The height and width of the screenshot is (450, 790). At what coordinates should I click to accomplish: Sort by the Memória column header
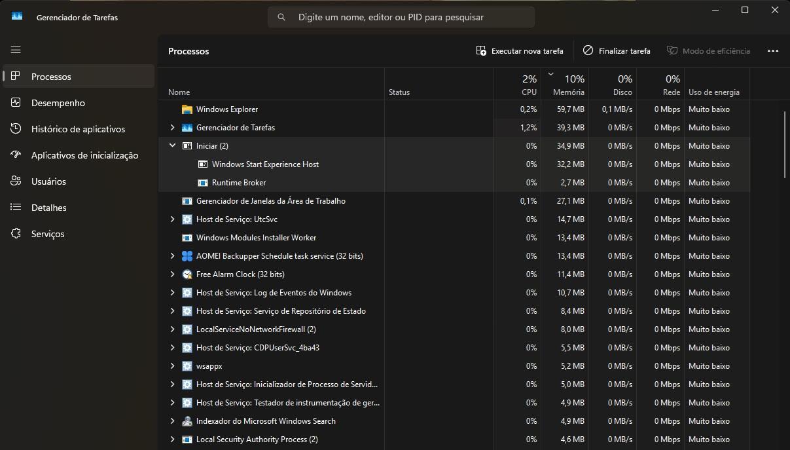pos(565,84)
